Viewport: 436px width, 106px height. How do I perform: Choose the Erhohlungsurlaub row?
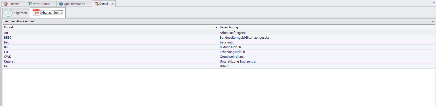[x=232, y=52]
